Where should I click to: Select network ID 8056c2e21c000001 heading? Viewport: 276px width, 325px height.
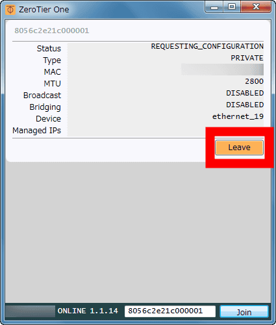tap(52, 31)
